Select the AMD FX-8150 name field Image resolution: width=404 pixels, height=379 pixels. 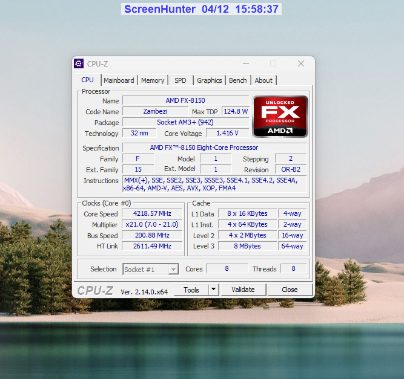(185, 100)
